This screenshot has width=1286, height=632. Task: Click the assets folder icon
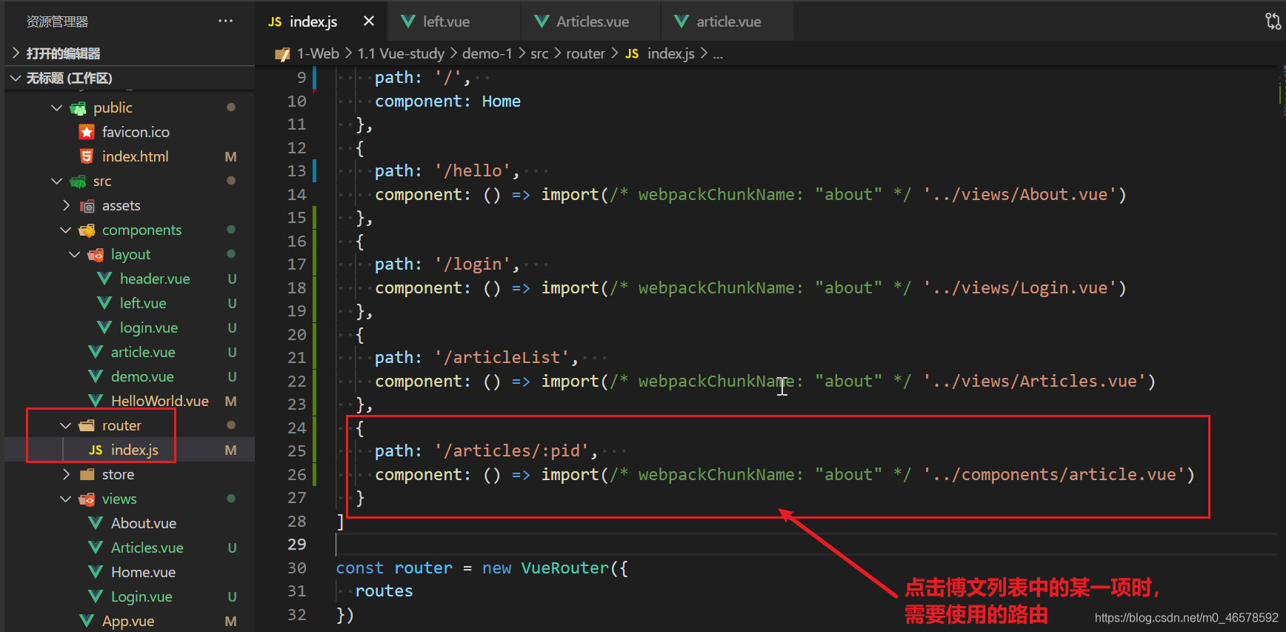(x=87, y=206)
